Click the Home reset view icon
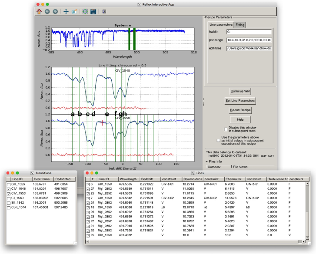 pos(39,11)
